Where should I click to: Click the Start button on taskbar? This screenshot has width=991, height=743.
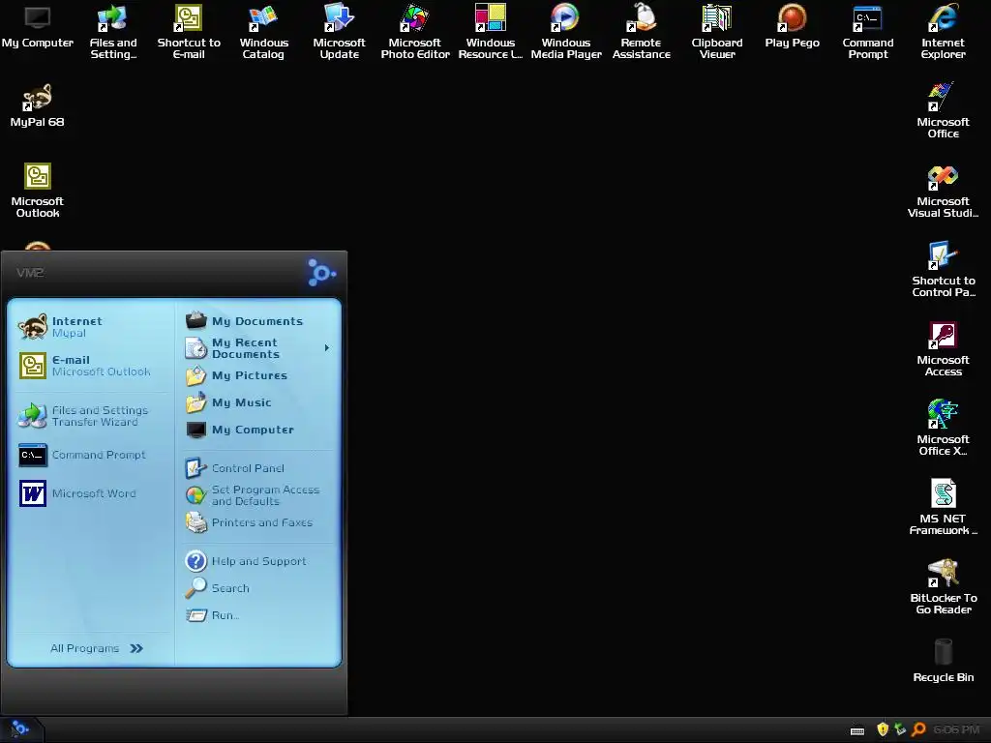click(19, 729)
